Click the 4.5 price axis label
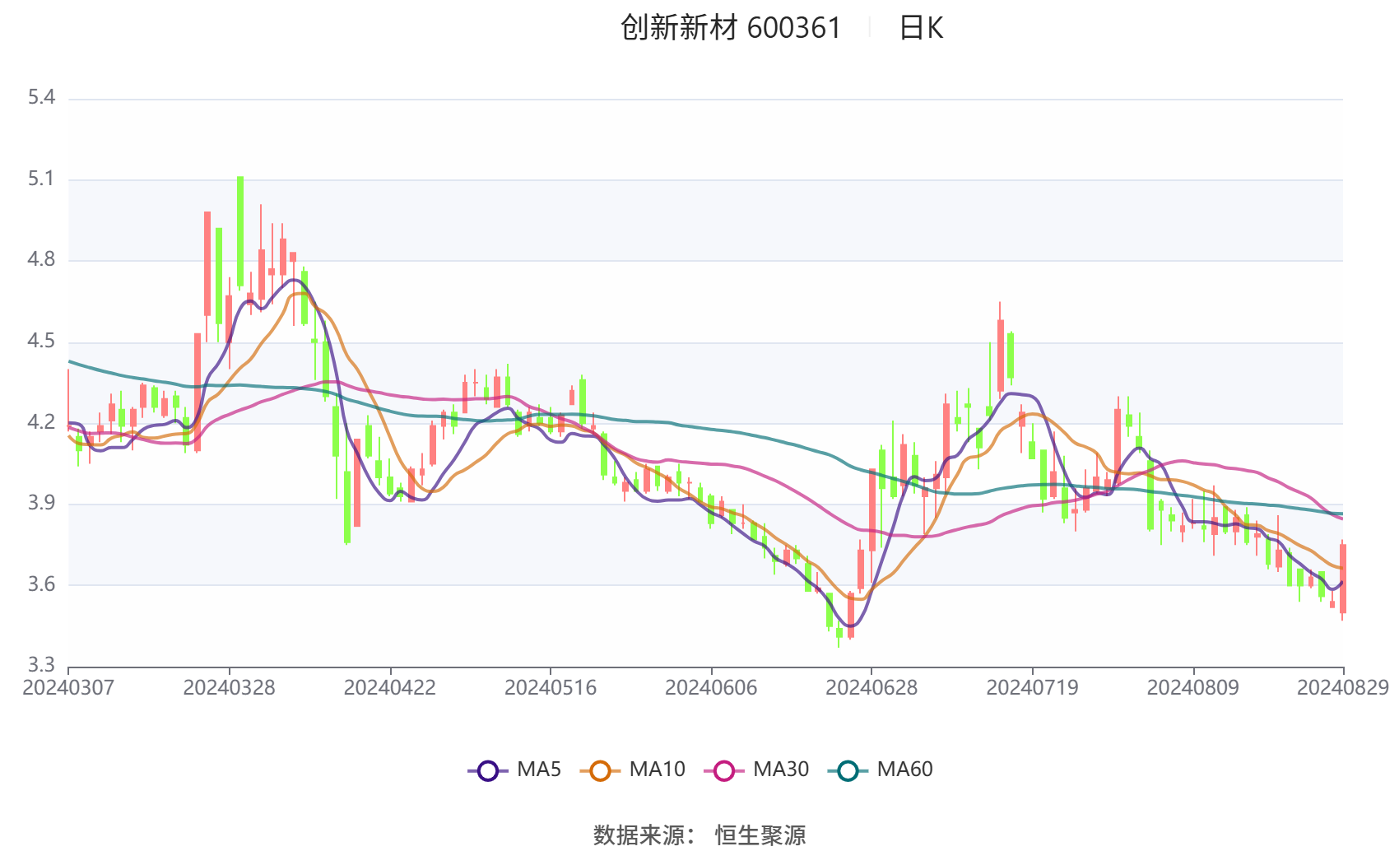The image size is (1399, 851). pyautogui.click(x=41, y=342)
